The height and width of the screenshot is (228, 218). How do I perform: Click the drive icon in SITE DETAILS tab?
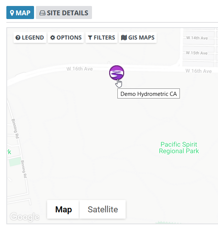click(x=42, y=13)
